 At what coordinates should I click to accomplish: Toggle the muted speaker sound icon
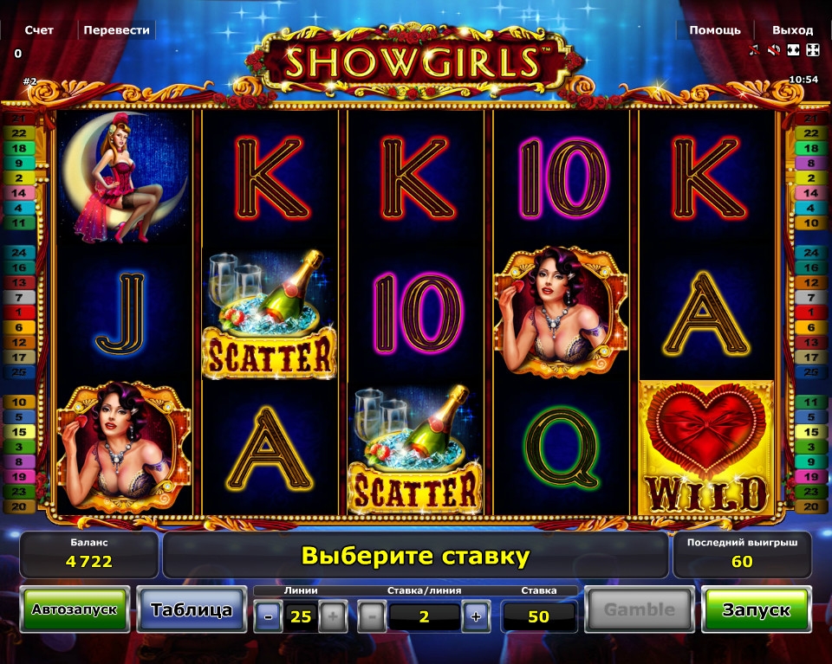click(774, 50)
